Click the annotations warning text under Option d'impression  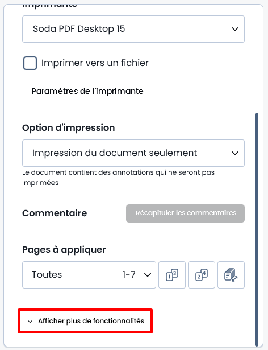(x=118, y=178)
